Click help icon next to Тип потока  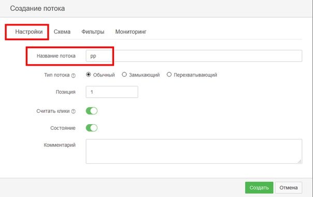tap(74, 75)
